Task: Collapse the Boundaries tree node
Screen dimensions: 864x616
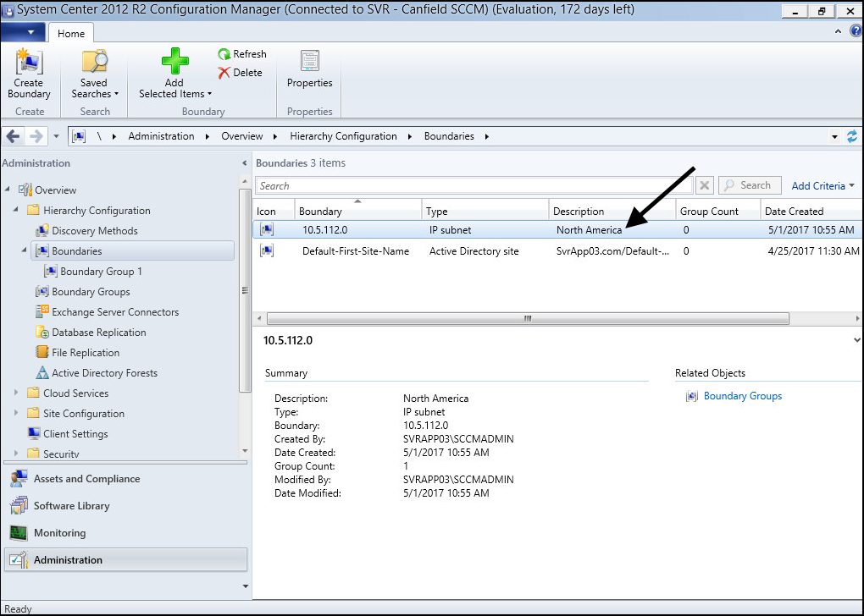Action: 24,250
